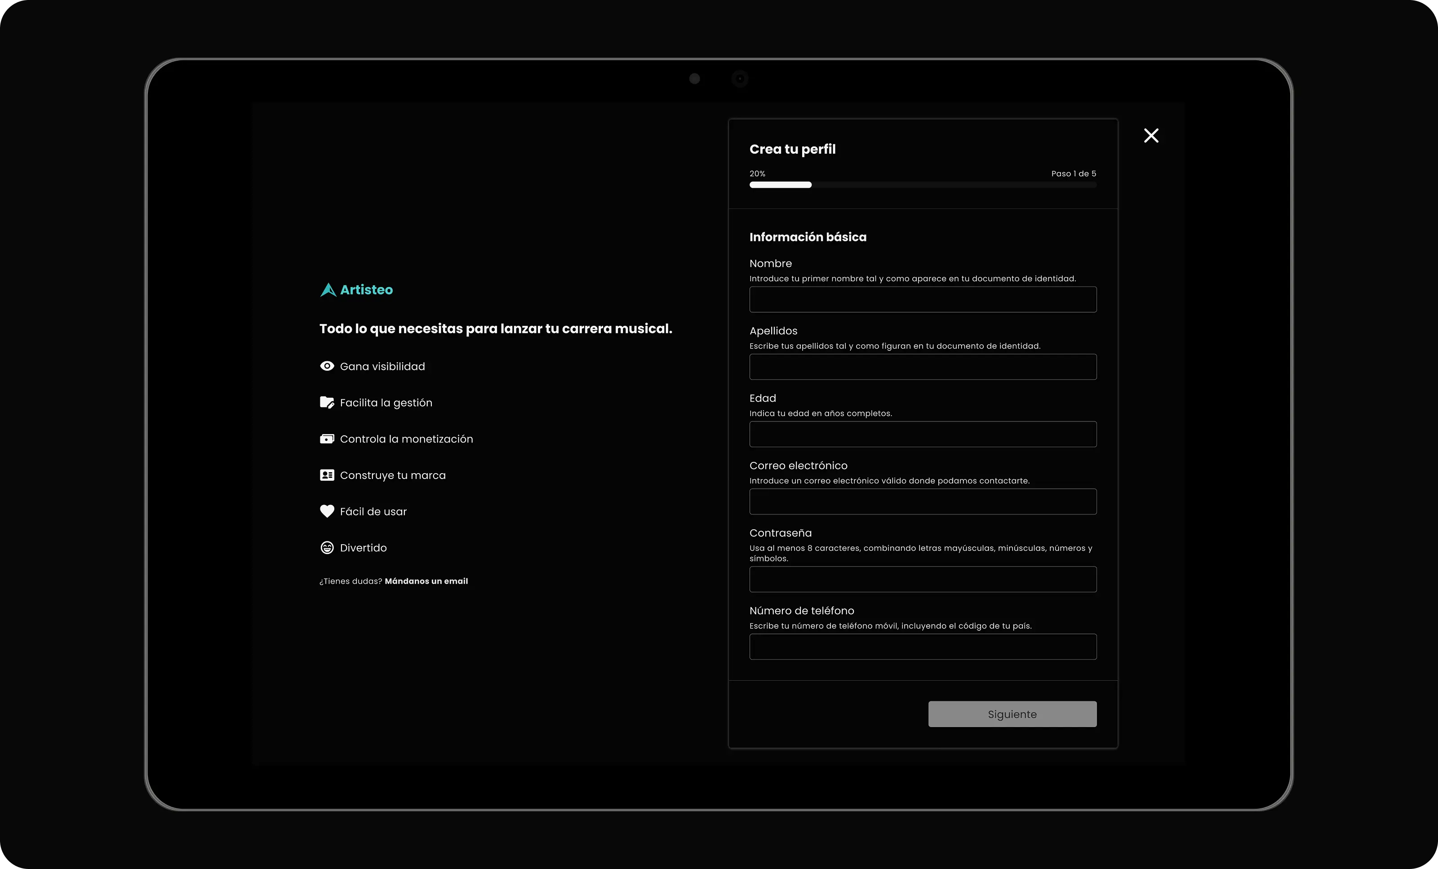Screen dimensions: 1438x869
Task: Focus the Correo electrónico field
Action: (x=922, y=502)
